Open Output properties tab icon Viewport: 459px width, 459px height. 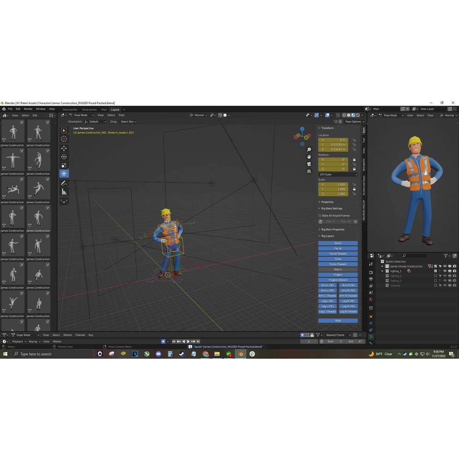point(371,279)
